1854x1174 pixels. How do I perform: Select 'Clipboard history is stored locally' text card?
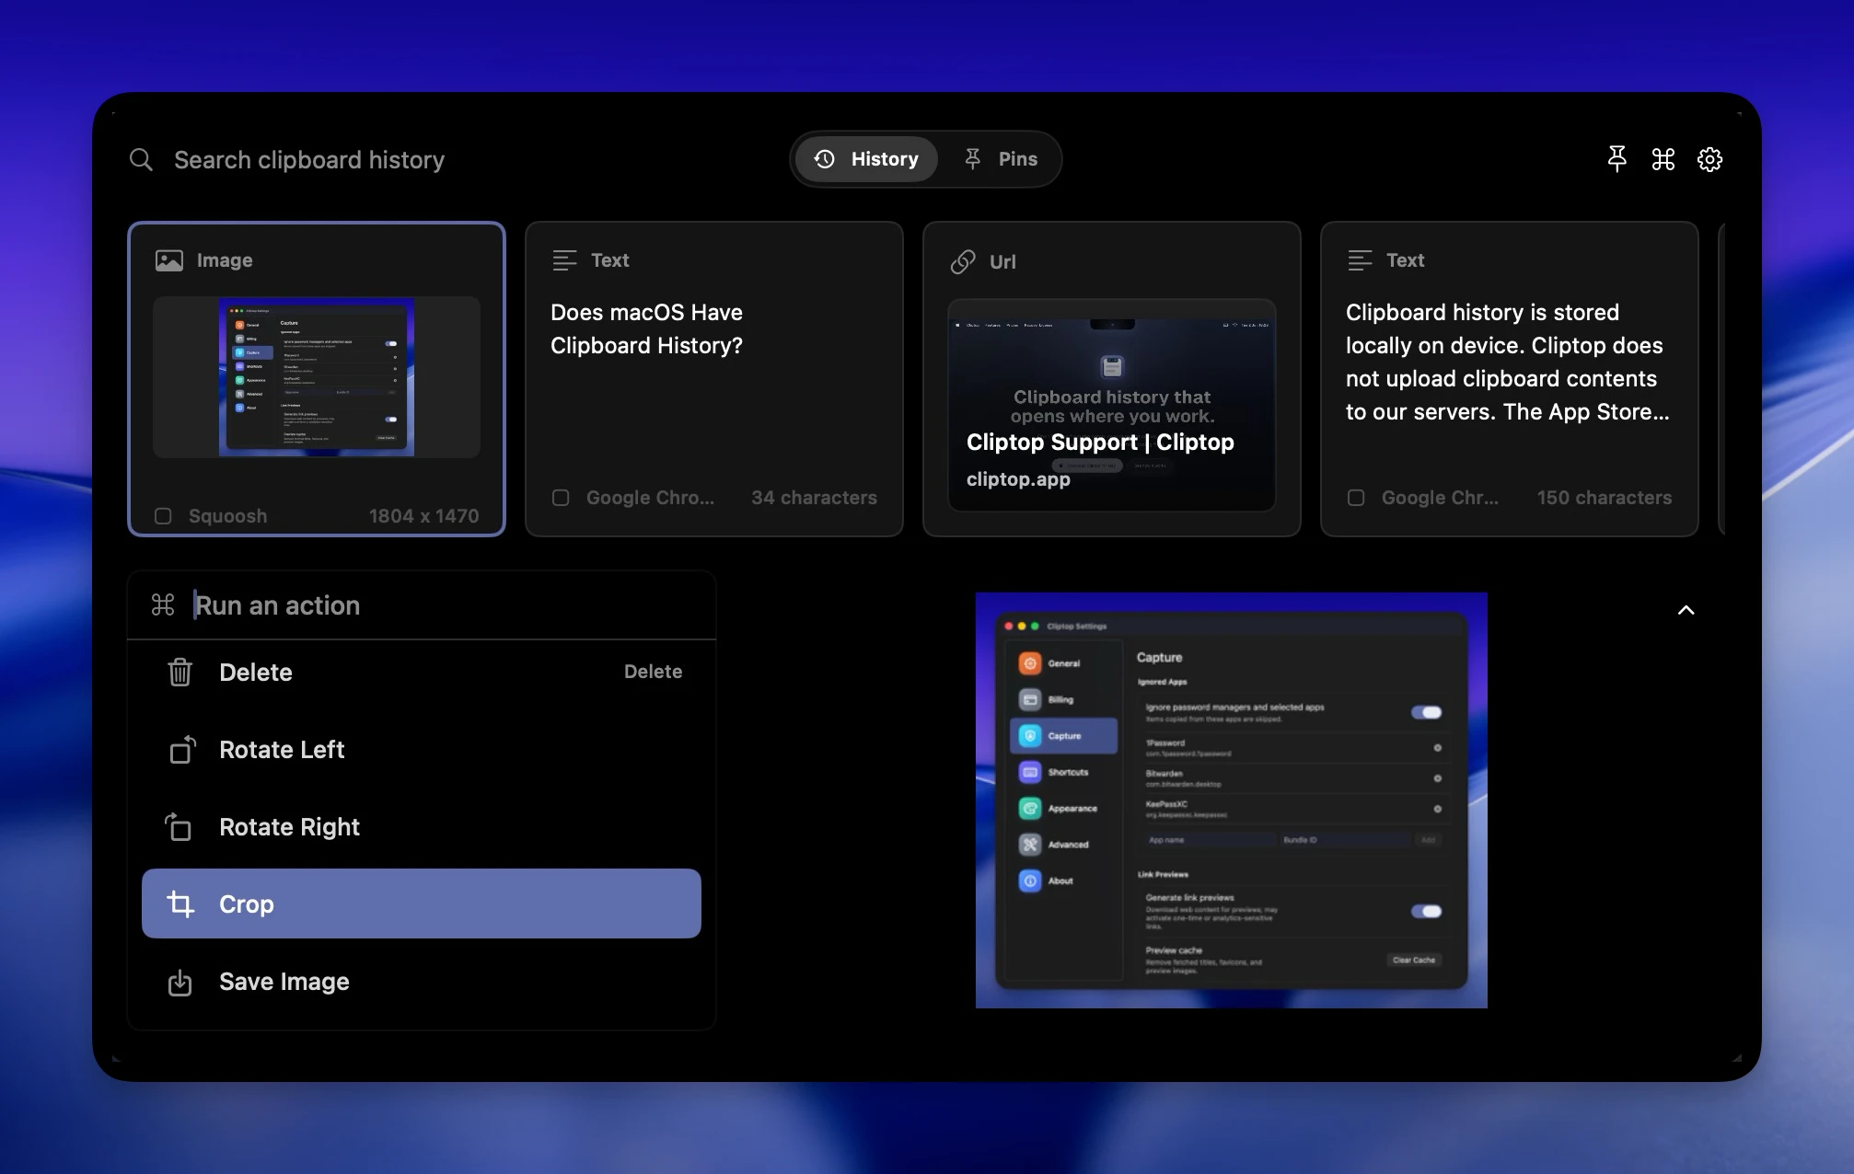pyautogui.click(x=1510, y=378)
